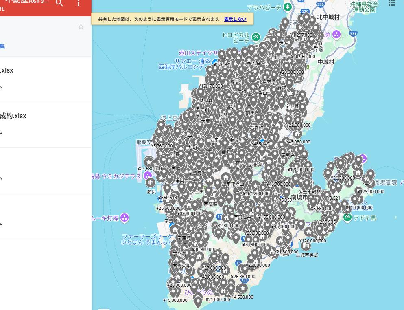
Task: Select the ¥24,580,000 price label
Action: click(150, 169)
